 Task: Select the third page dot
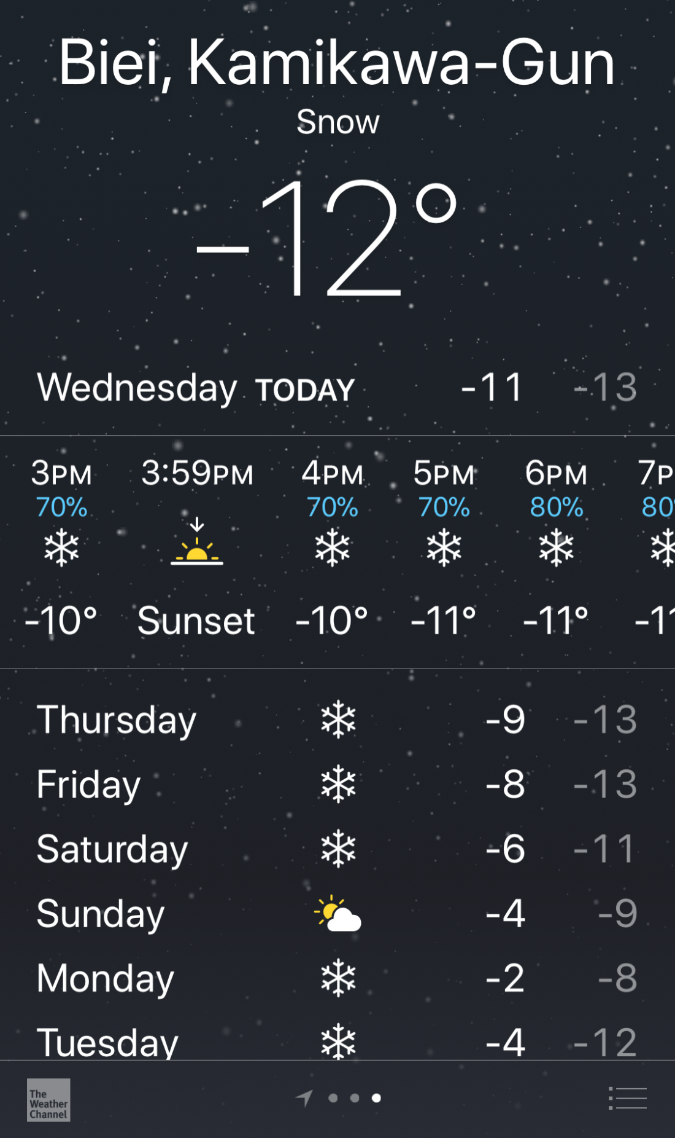tap(376, 1098)
